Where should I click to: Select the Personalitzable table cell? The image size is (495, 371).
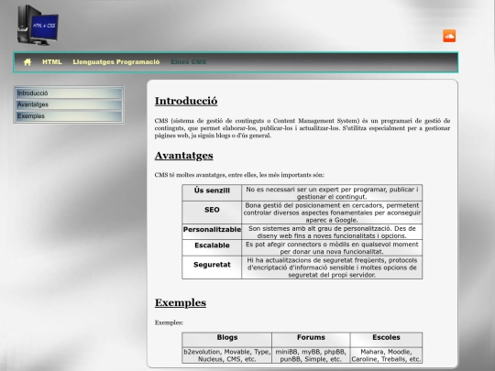click(x=212, y=232)
